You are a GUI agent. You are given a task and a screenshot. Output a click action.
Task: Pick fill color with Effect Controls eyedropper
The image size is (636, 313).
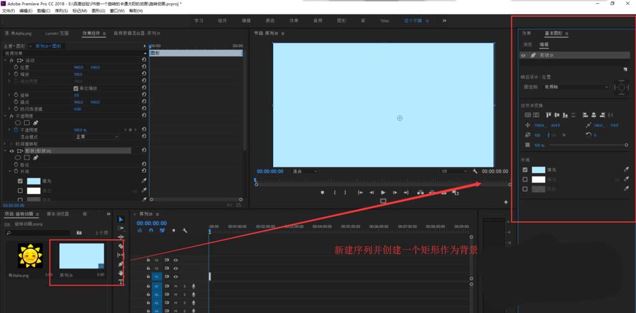144,181
